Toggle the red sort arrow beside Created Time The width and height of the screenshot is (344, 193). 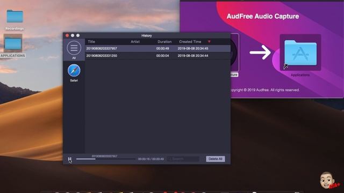(209, 42)
